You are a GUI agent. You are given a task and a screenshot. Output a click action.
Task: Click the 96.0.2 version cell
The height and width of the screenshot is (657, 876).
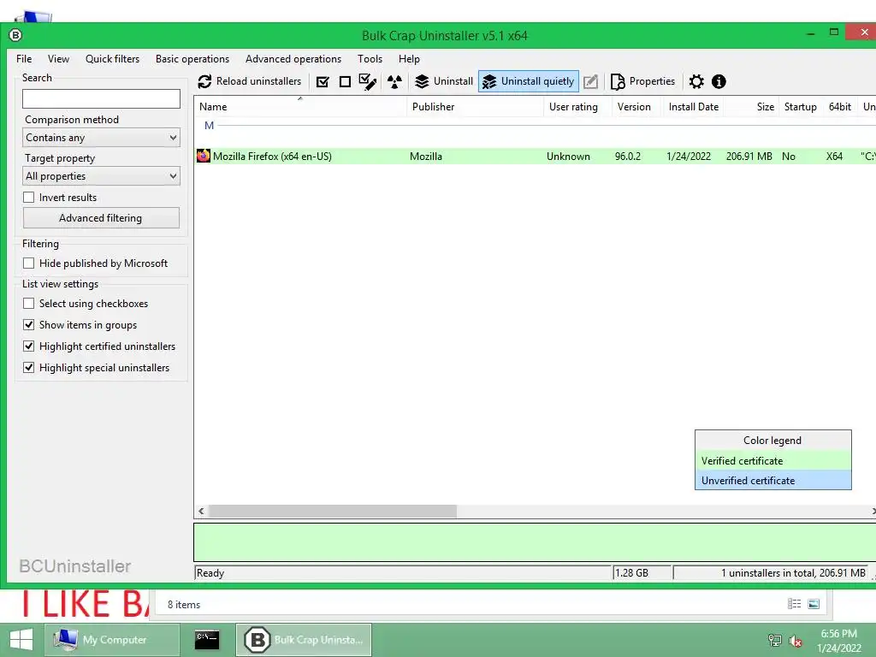click(627, 157)
